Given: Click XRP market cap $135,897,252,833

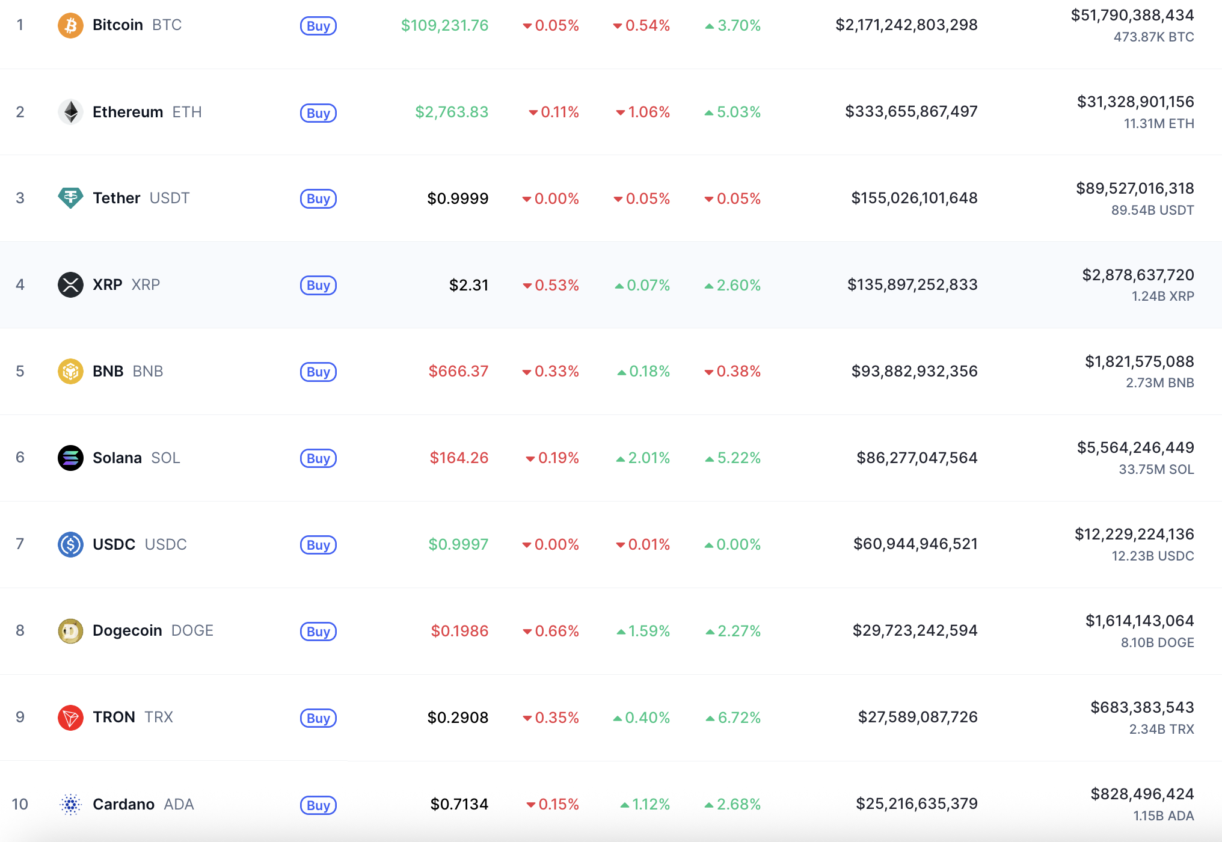Looking at the screenshot, I should pos(912,284).
